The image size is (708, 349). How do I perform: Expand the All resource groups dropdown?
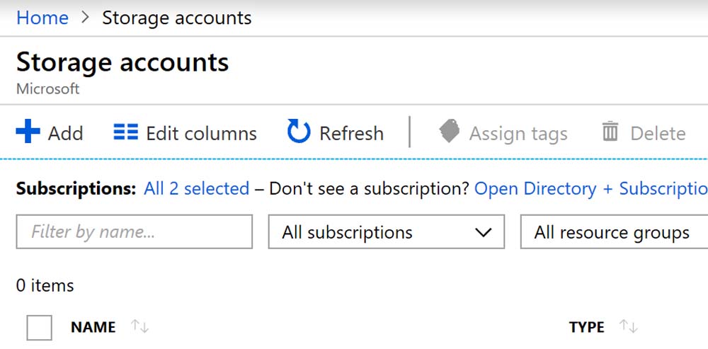pyautogui.click(x=613, y=232)
